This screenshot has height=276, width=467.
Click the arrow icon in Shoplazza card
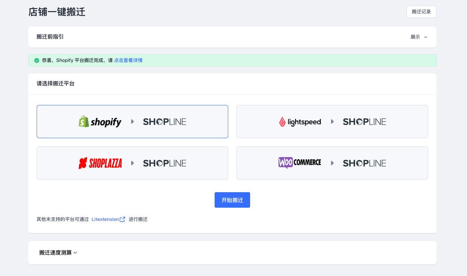pos(133,163)
